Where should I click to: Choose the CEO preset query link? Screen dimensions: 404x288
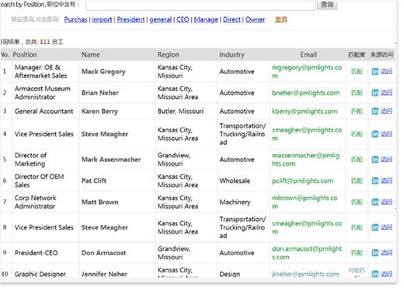(x=183, y=19)
